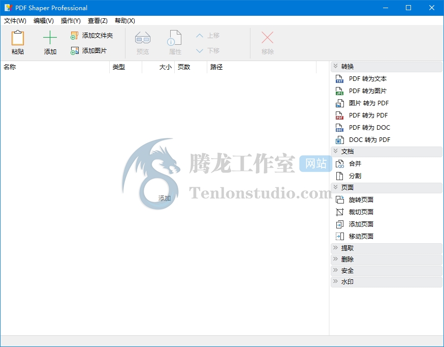Click the 图片 转为 PDF icon
Viewport: 444px width, 347px height.
click(x=339, y=103)
